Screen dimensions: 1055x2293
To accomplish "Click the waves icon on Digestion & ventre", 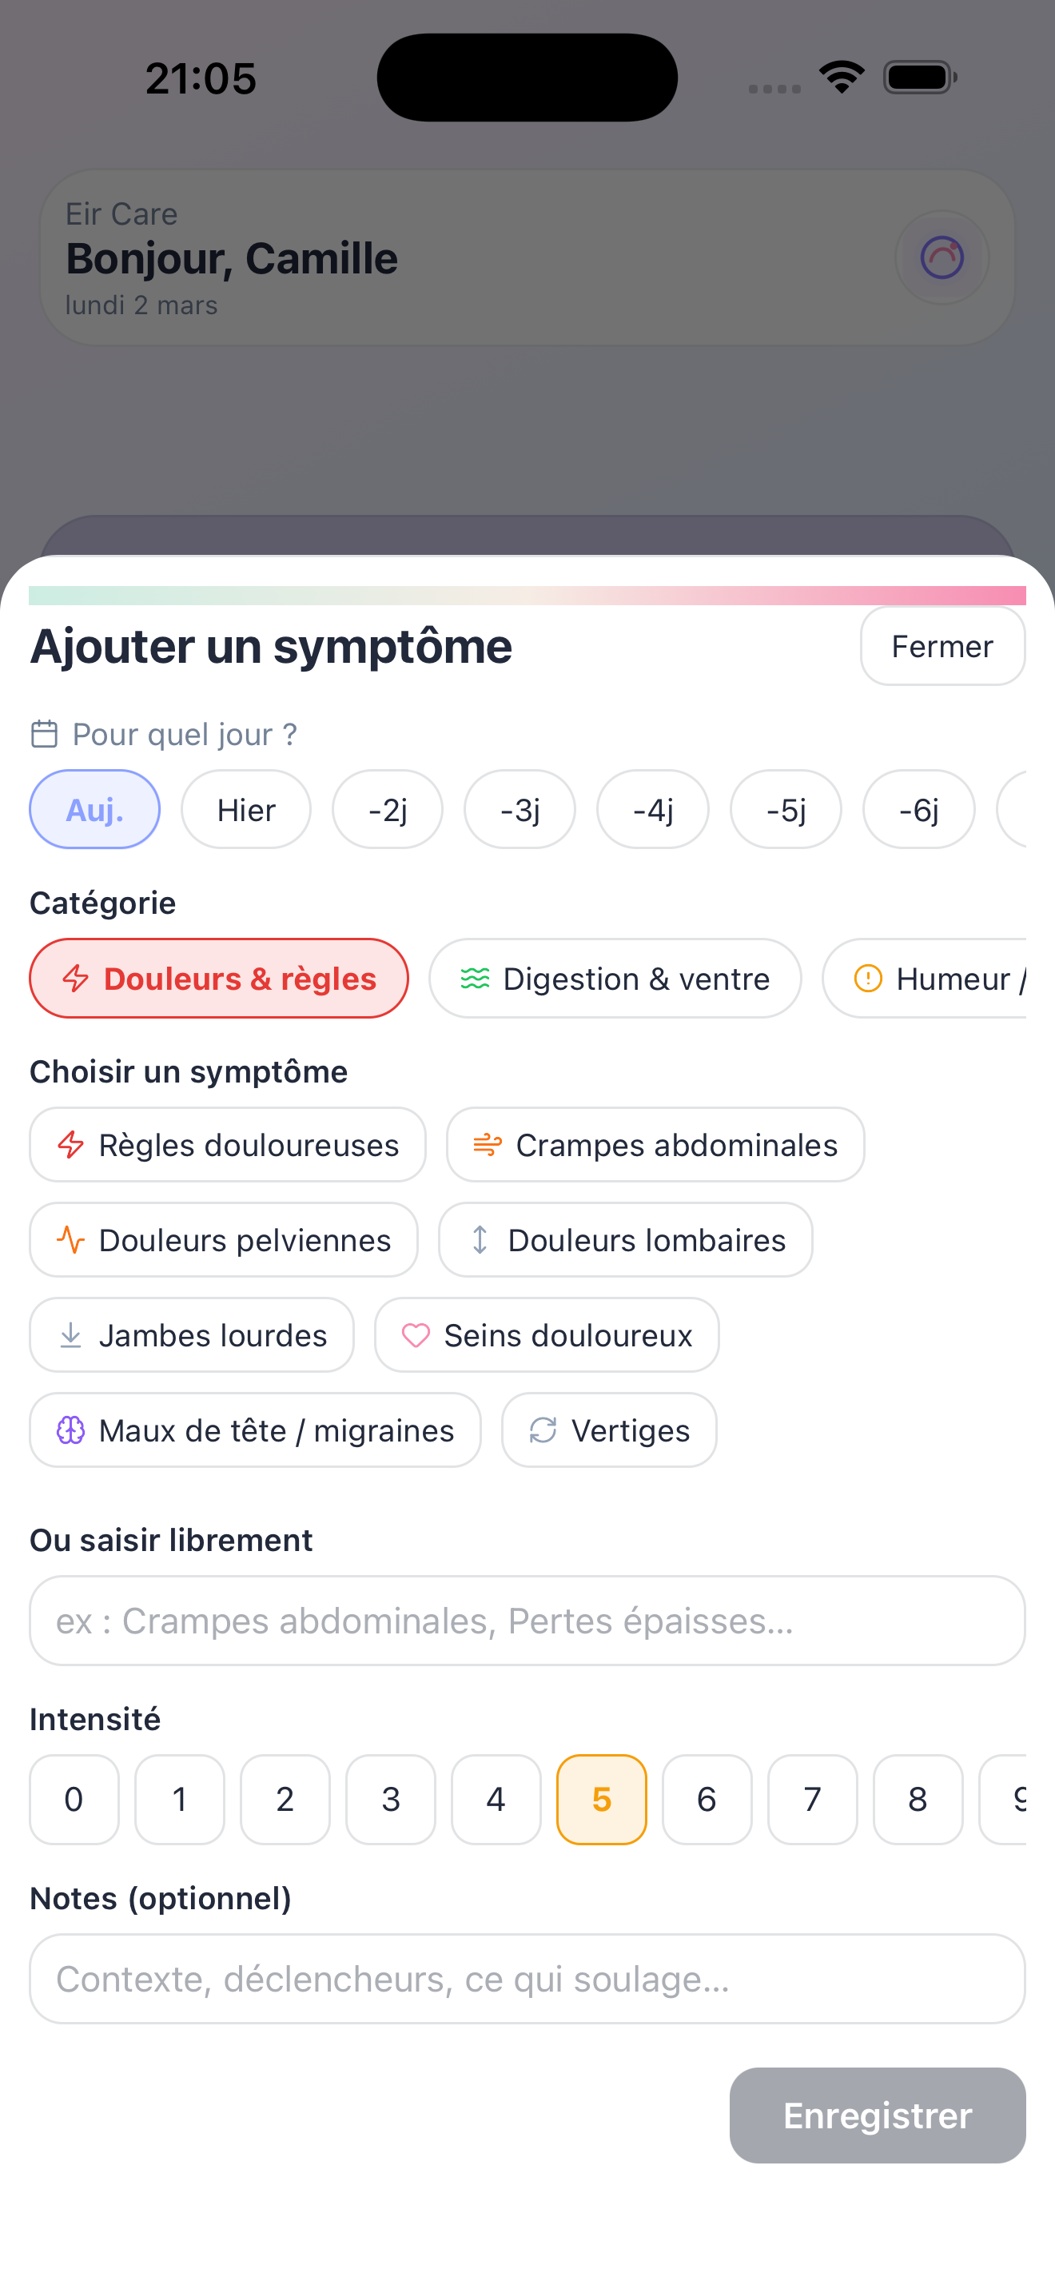I will [475, 977].
